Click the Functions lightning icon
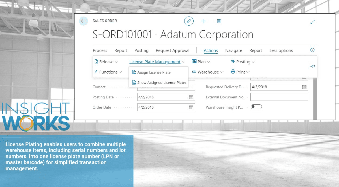Viewport: 339px width, 187px height. (x=96, y=72)
